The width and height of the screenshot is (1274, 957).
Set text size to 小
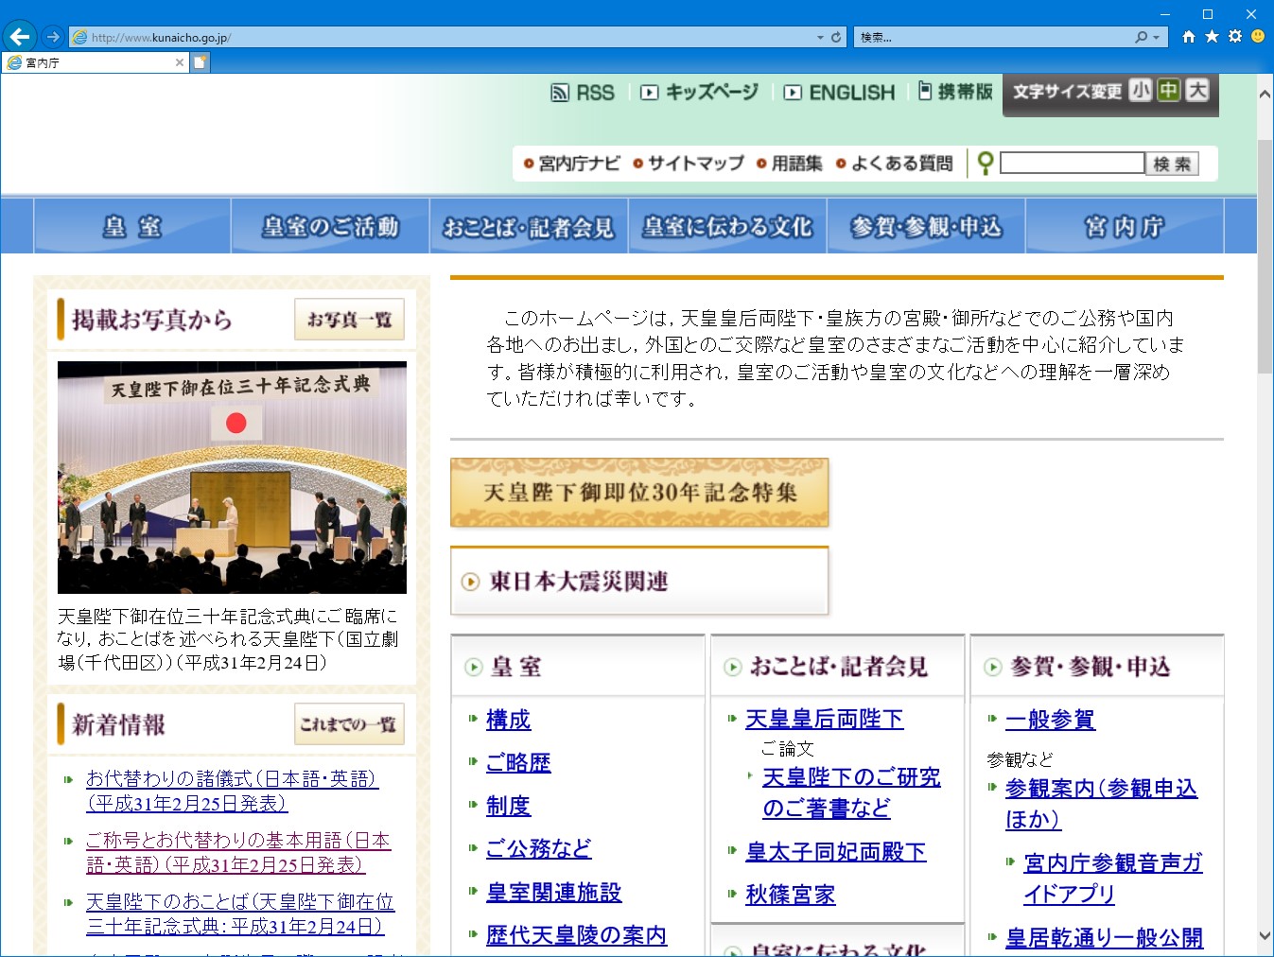(1140, 90)
